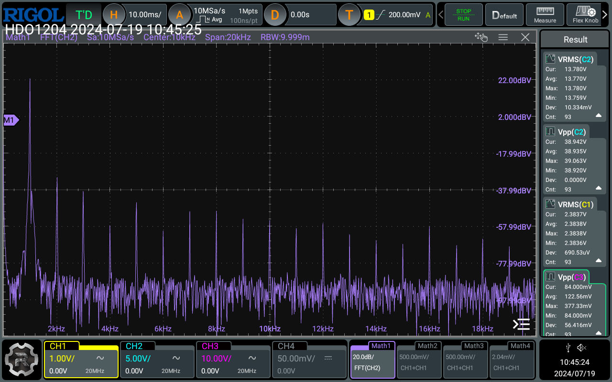Click the move window hand icon in FFT window
Screen dimensions: 612x382
pos(481,37)
